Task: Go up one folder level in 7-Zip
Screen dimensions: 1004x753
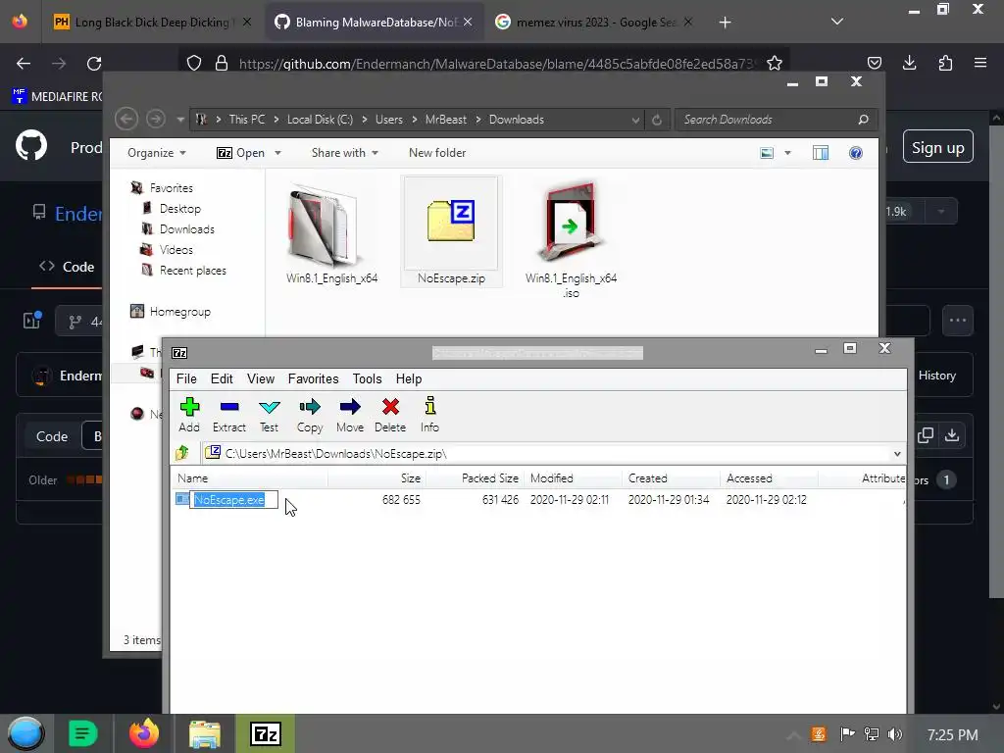Action: [182, 453]
